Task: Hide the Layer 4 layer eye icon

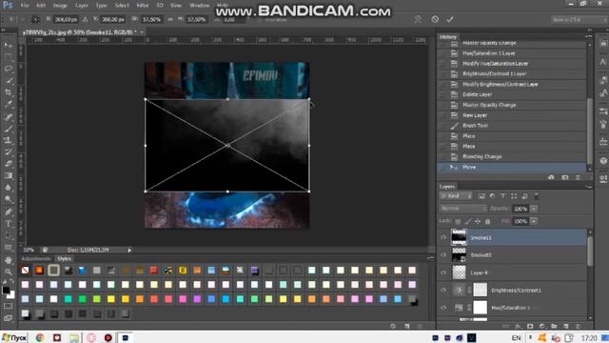Action: pos(443,272)
